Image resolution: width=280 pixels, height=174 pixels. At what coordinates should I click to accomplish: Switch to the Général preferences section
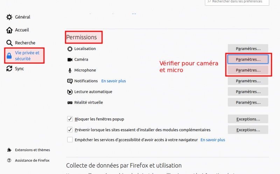[22, 17]
